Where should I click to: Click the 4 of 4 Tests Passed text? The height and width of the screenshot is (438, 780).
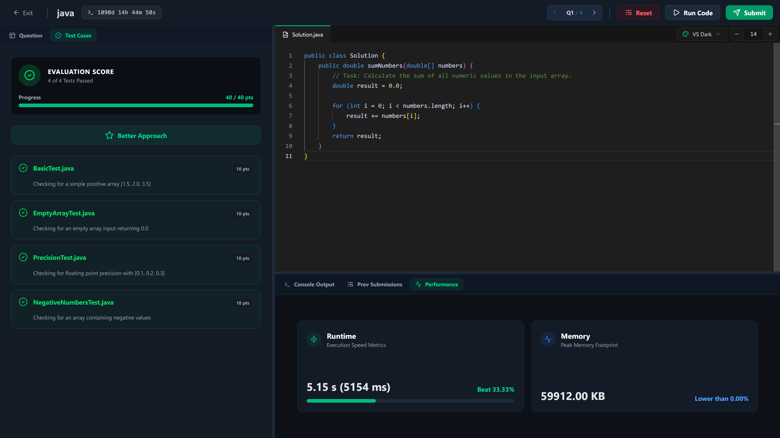click(x=70, y=81)
